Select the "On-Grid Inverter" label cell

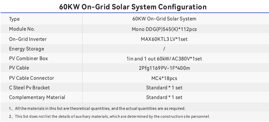[28, 39]
